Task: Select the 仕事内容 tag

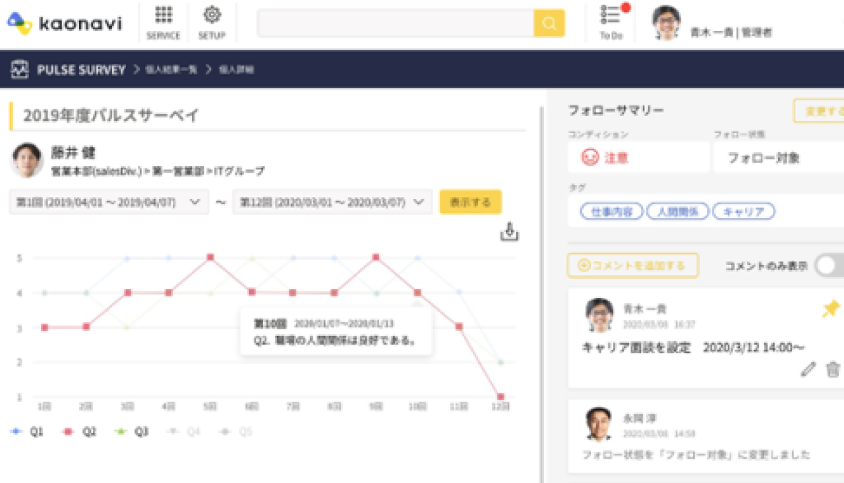Action: click(611, 212)
